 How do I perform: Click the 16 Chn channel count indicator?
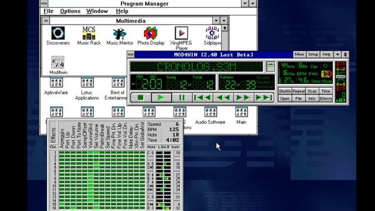[x=288, y=73]
